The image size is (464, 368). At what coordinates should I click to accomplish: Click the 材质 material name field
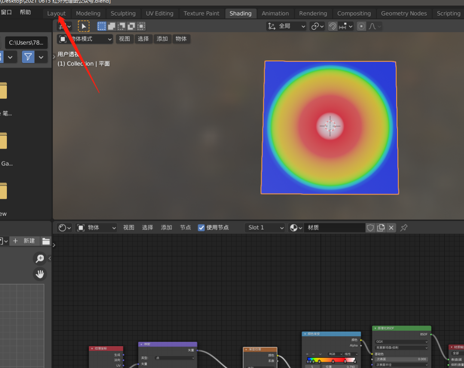[x=334, y=228]
